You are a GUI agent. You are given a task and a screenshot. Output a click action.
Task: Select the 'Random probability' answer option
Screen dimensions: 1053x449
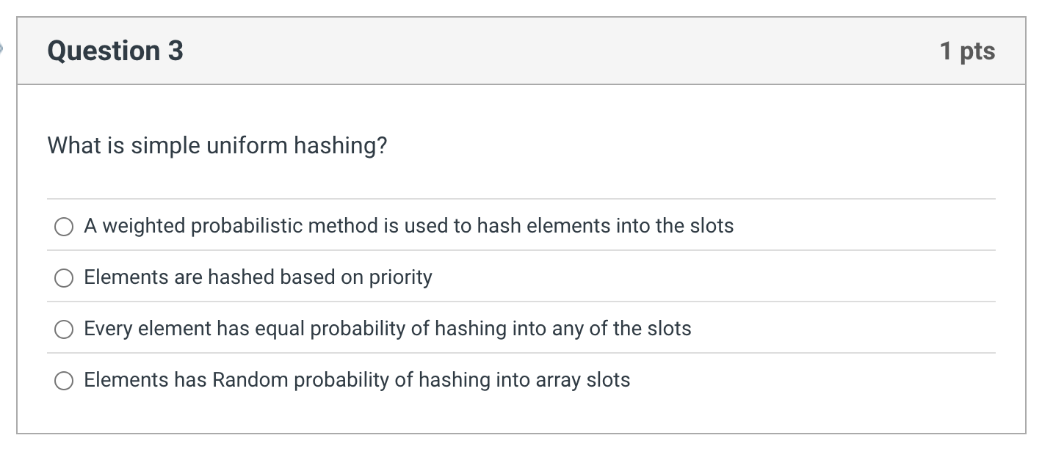pos(65,380)
